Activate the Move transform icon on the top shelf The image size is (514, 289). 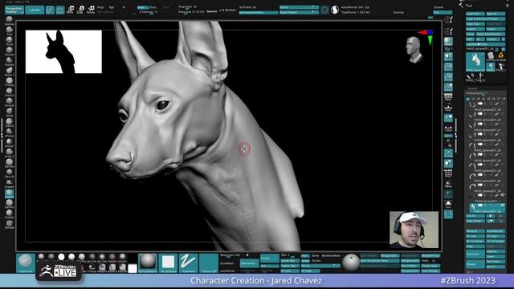70,10
